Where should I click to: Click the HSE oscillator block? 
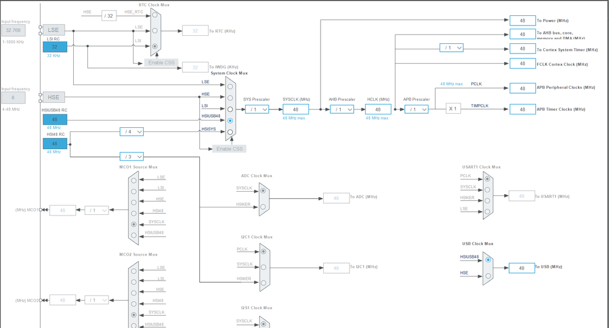click(53, 97)
